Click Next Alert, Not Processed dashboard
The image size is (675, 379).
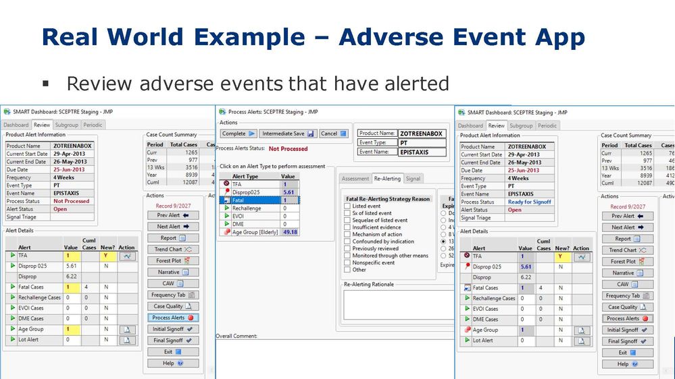(173, 227)
